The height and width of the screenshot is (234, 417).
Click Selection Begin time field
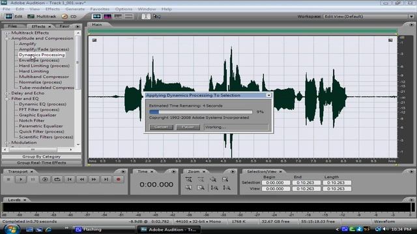point(276,183)
